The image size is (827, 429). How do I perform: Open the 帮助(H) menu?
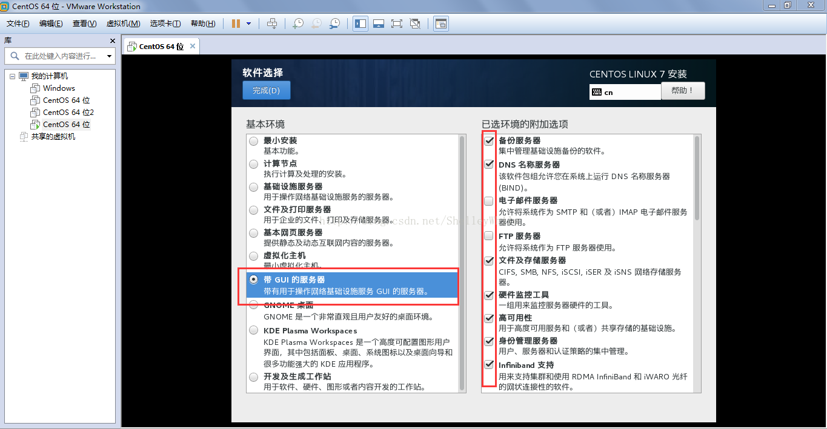(x=203, y=24)
